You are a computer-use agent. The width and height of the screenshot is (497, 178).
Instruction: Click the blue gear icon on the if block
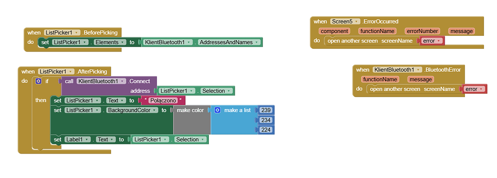point(39,81)
